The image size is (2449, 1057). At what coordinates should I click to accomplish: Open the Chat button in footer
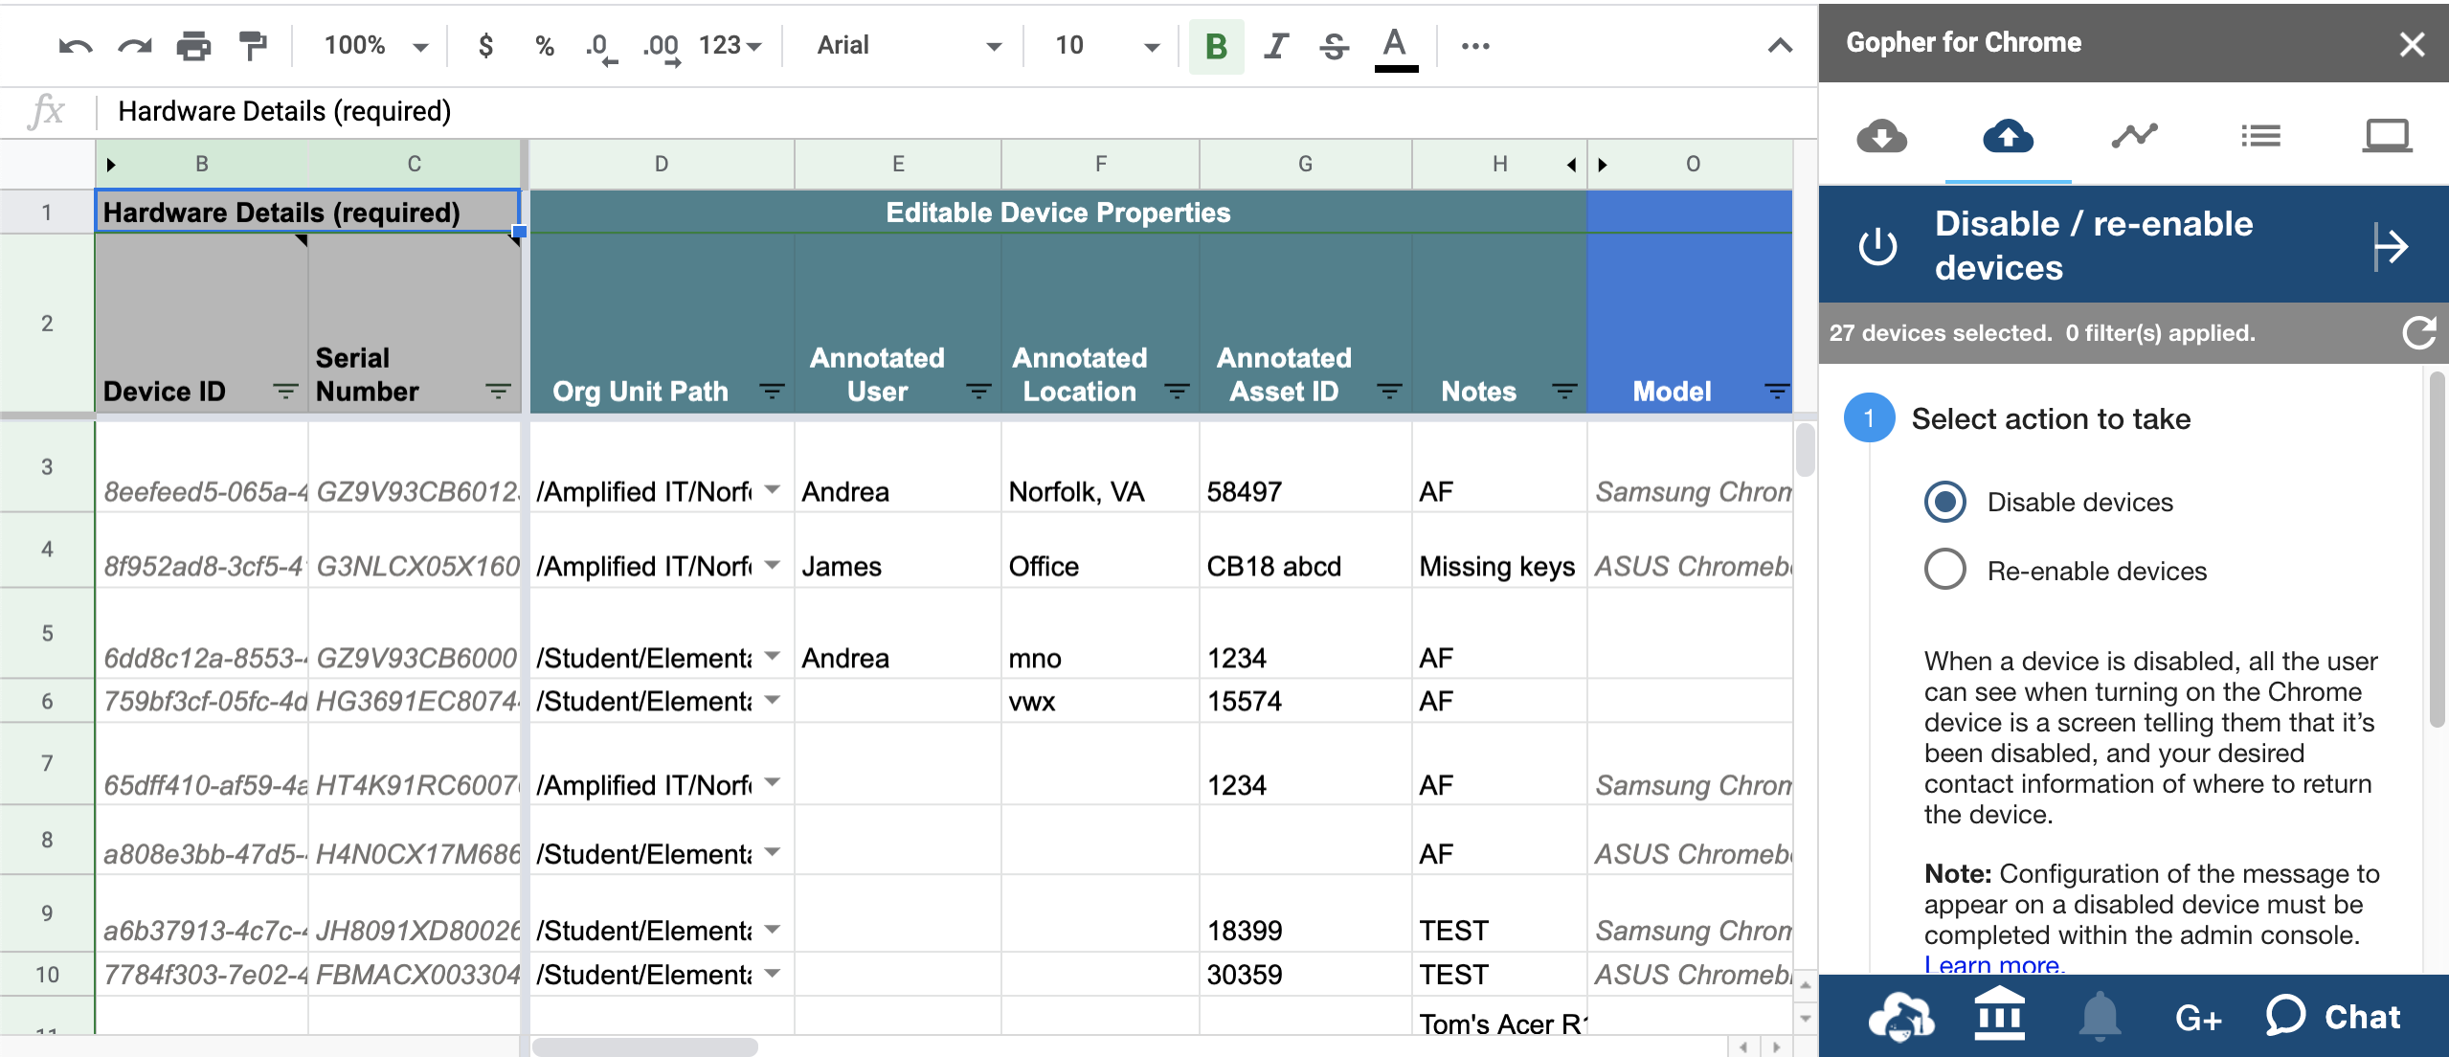coord(2333,1017)
